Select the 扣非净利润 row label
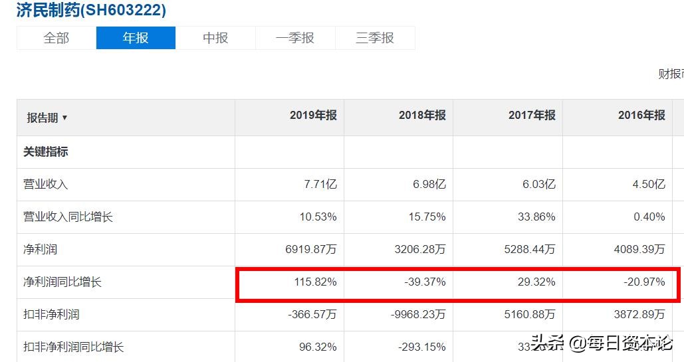This screenshot has height=362, width=684. pos(51,314)
